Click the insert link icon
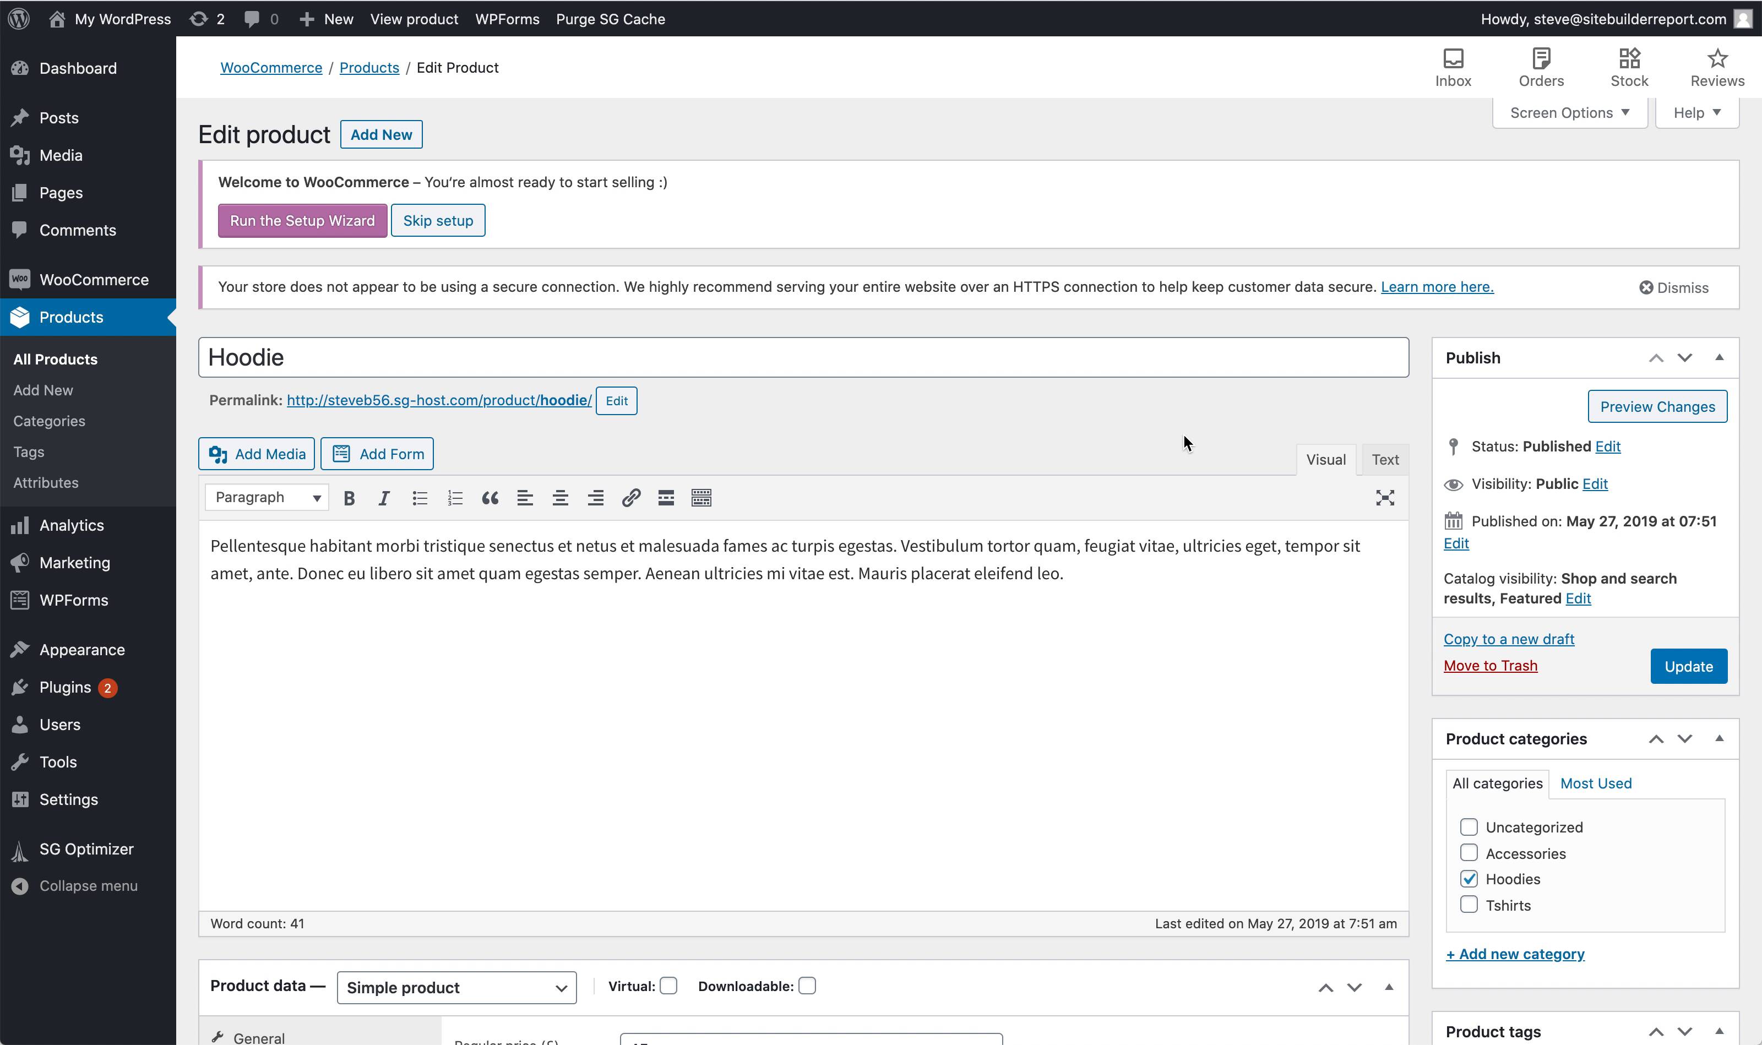The width and height of the screenshot is (1762, 1045). pos(631,499)
